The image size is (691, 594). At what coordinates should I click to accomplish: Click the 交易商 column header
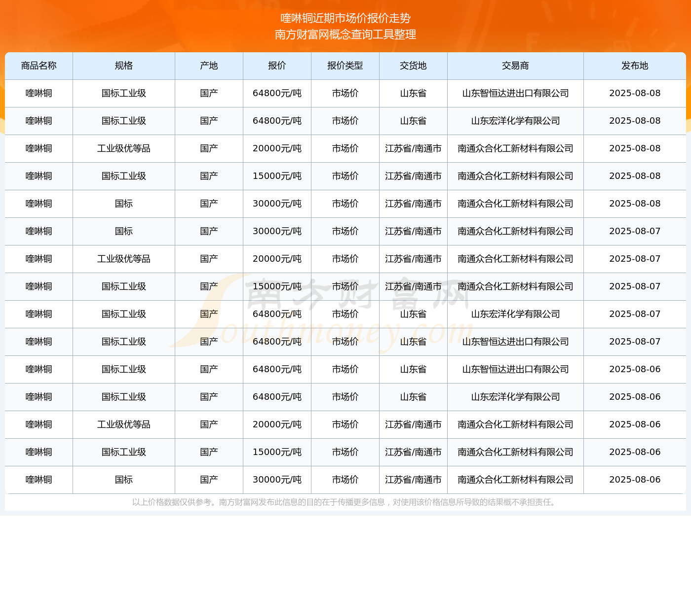[516, 66]
